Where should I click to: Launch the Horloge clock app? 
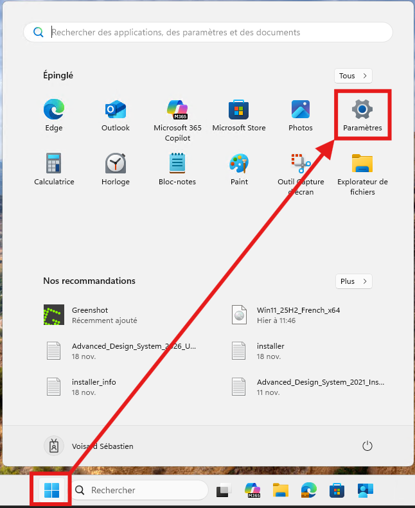click(116, 169)
